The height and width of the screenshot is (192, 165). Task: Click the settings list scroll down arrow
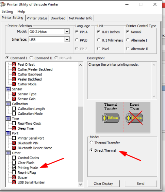pos(81,184)
